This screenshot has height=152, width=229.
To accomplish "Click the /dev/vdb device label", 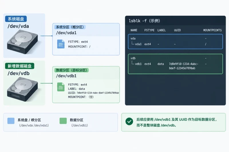I will [x=19, y=73].
